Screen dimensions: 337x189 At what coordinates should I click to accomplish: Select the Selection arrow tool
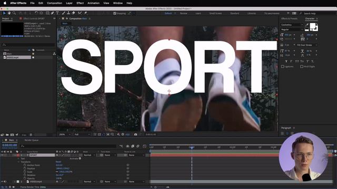pos(4,13)
